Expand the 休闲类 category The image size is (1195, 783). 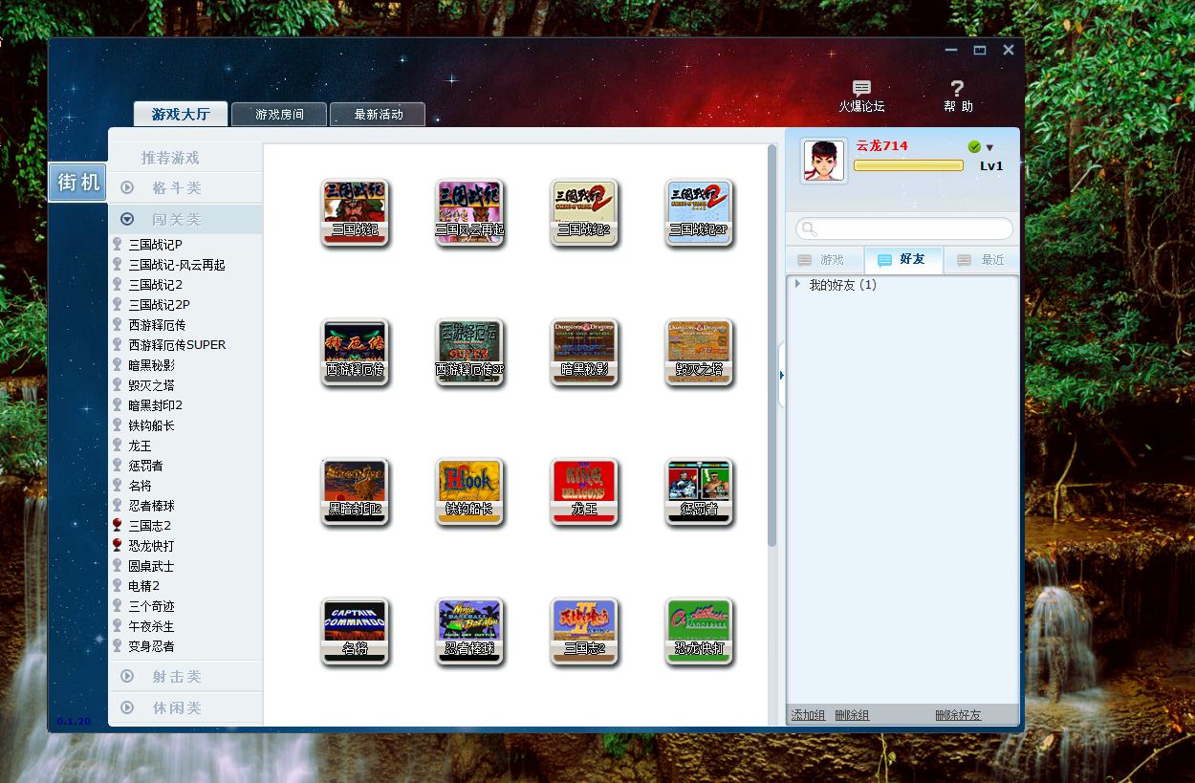pyautogui.click(x=185, y=708)
